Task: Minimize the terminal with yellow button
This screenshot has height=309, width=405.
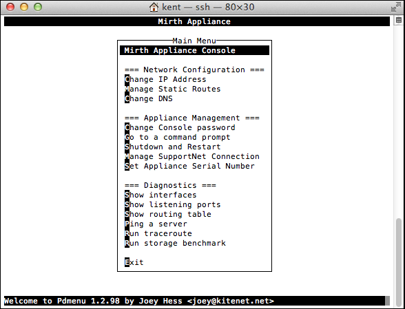Action: (x=24, y=7)
